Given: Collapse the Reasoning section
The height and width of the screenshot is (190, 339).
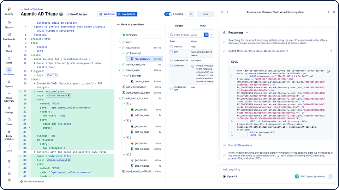Looking at the screenshot, I should (x=247, y=32).
